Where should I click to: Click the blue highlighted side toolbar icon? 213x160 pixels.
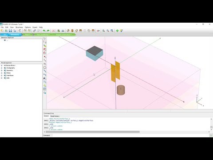point(45,89)
